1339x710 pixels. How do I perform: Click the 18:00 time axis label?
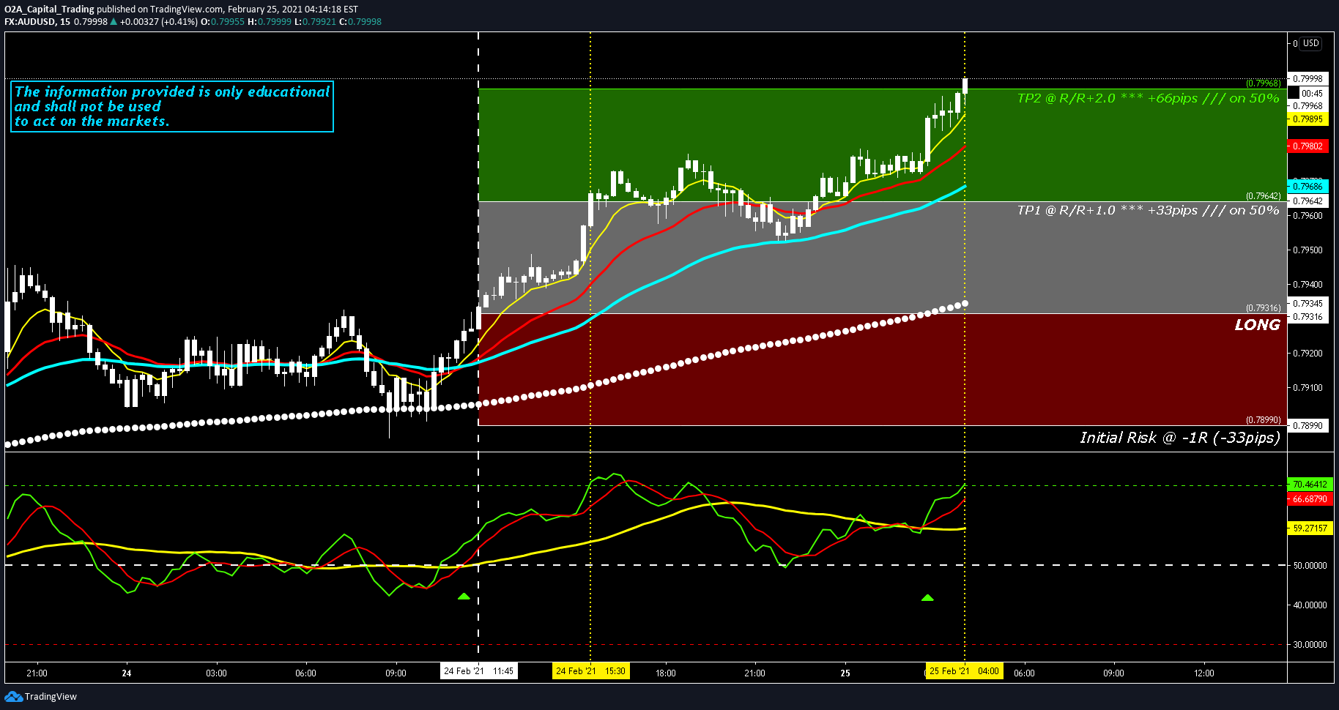click(x=665, y=673)
